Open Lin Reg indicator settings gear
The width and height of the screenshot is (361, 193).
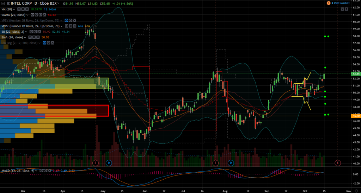49,43
